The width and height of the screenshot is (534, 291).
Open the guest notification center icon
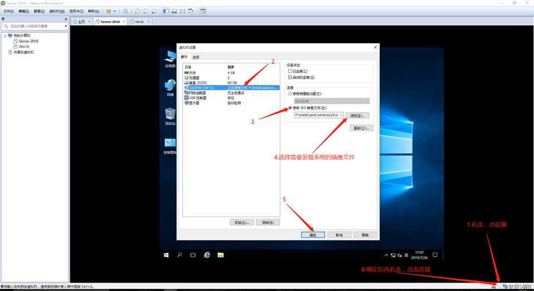(x=435, y=255)
